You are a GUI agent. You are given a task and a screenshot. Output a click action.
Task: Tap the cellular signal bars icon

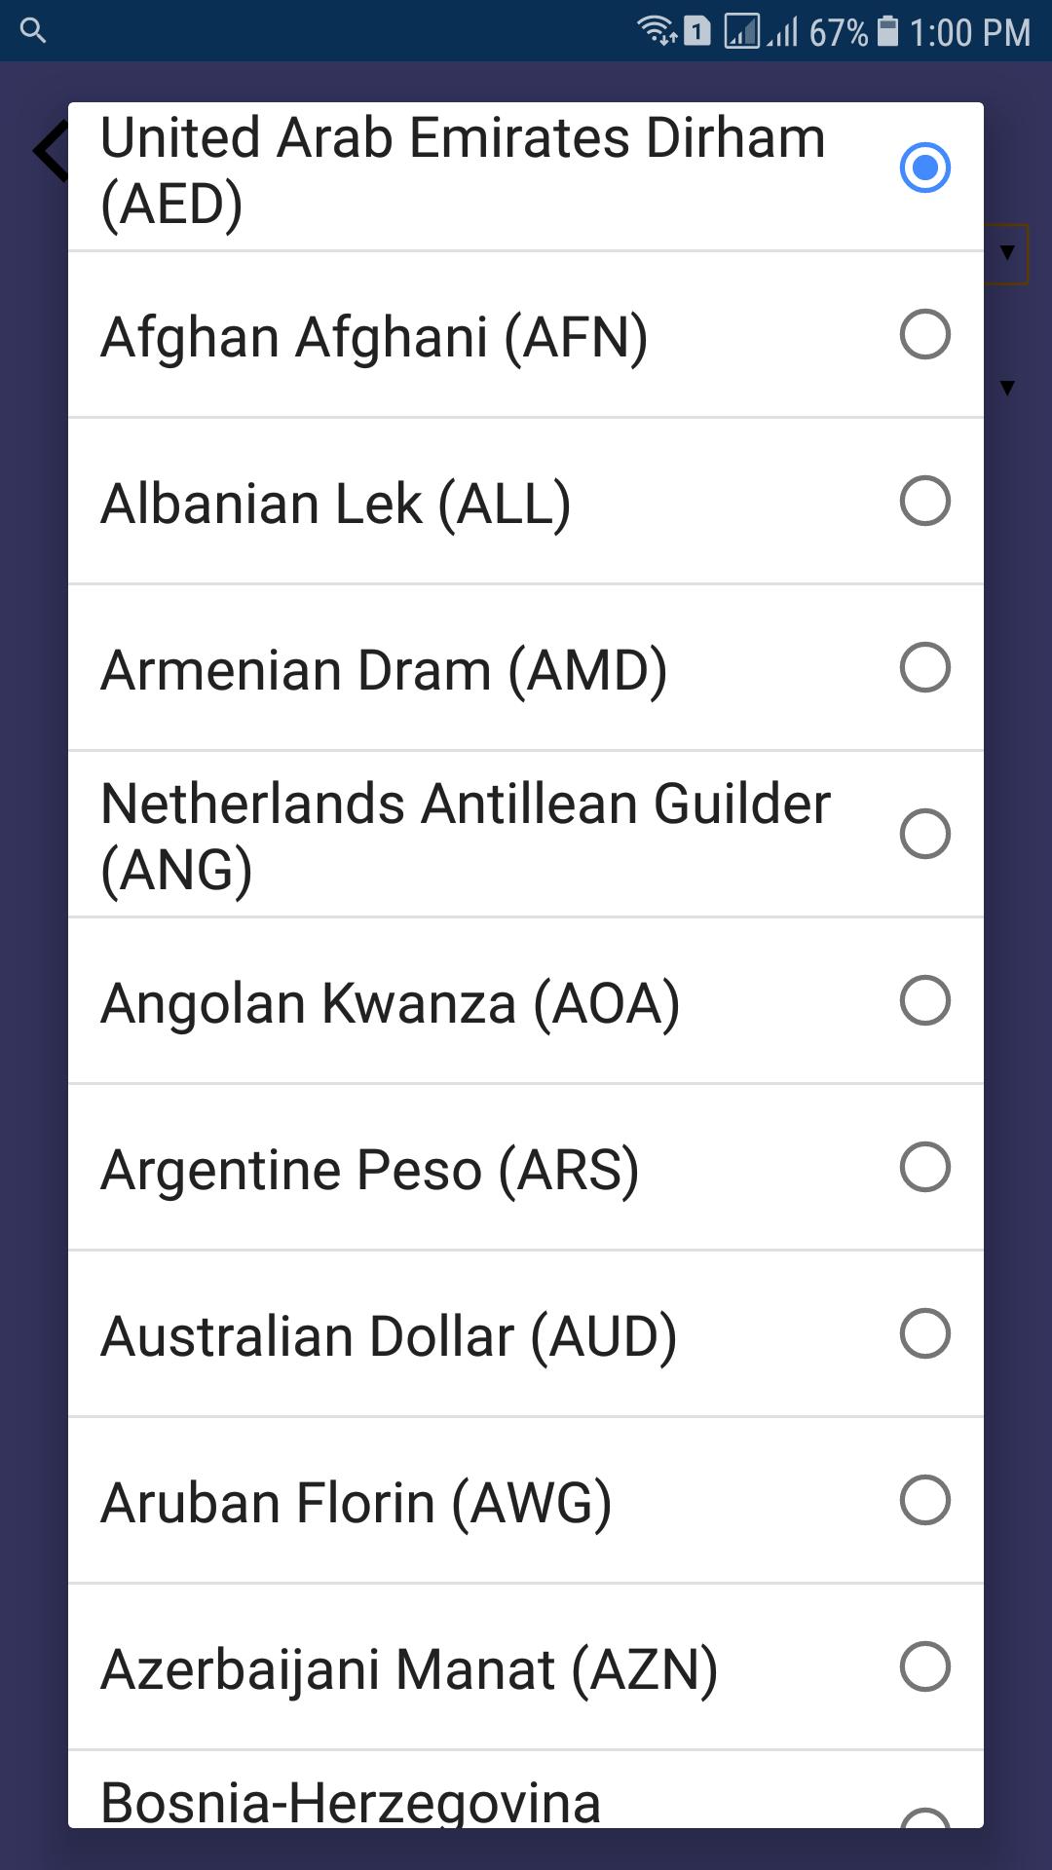click(782, 31)
